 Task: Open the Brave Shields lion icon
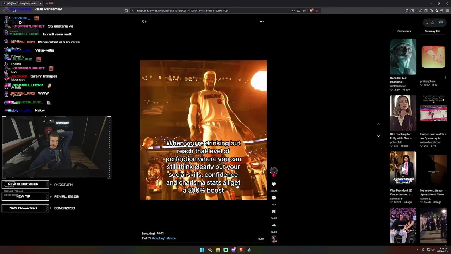(x=311, y=11)
